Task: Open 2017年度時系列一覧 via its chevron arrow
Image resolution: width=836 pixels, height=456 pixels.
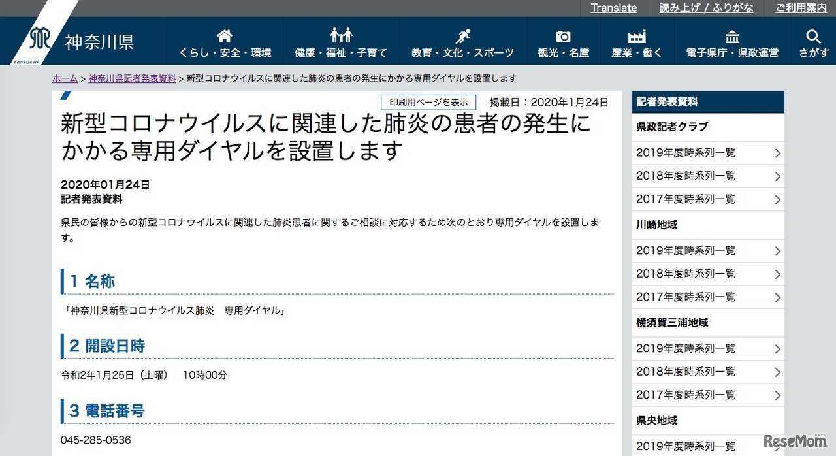Action: point(777,199)
